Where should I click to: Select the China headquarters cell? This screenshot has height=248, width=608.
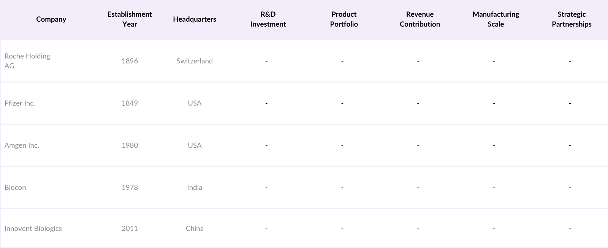195,229
